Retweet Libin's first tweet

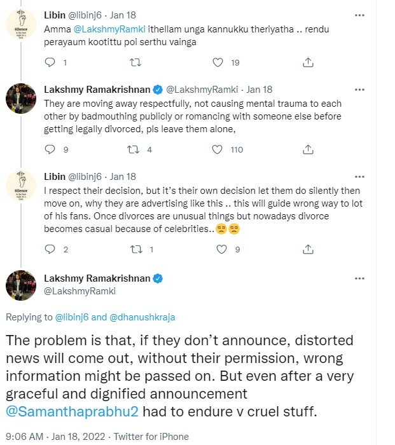coord(135,62)
